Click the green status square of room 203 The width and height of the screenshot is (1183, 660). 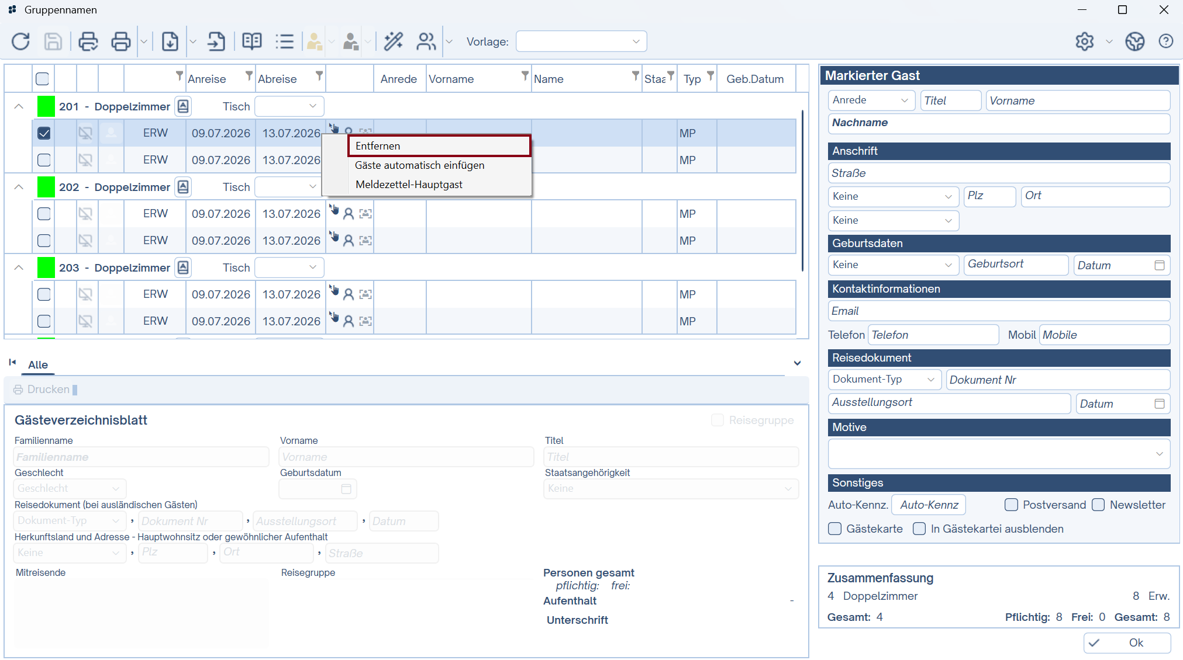pos(46,268)
